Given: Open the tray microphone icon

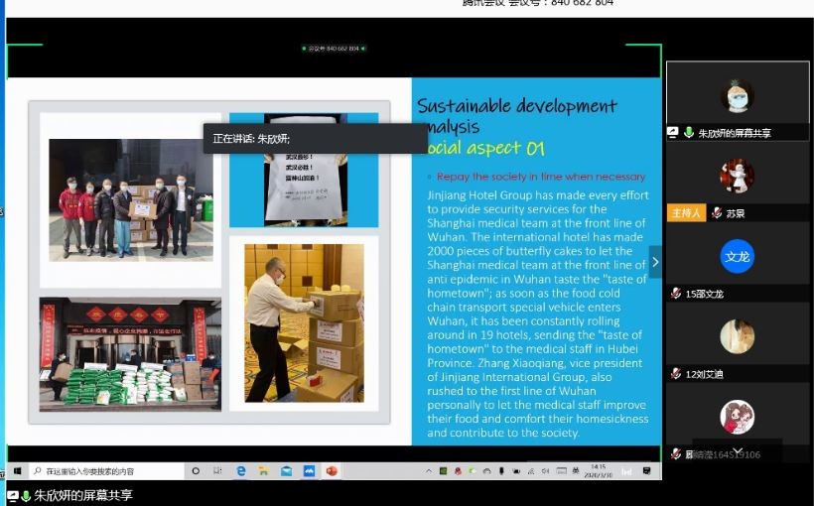Looking at the screenshot, I should point(501,471).
